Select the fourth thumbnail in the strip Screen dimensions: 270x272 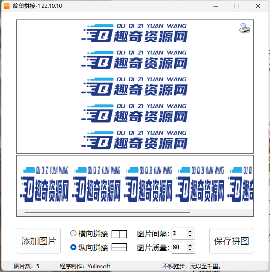click(200, 184)
